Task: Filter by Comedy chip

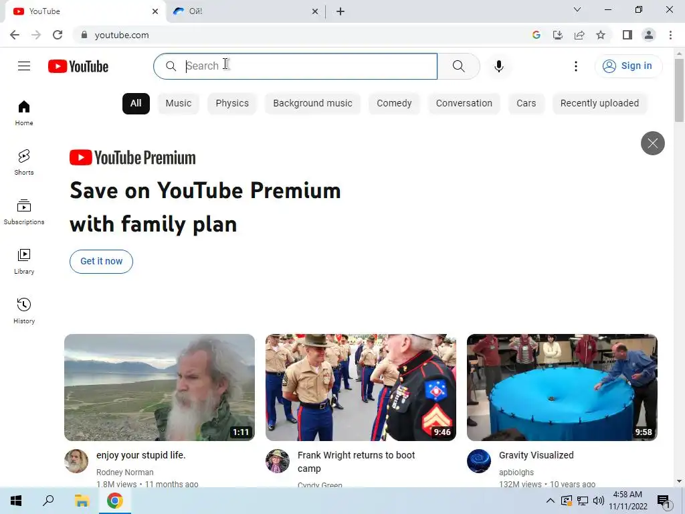Action: [x=394, y=103]
